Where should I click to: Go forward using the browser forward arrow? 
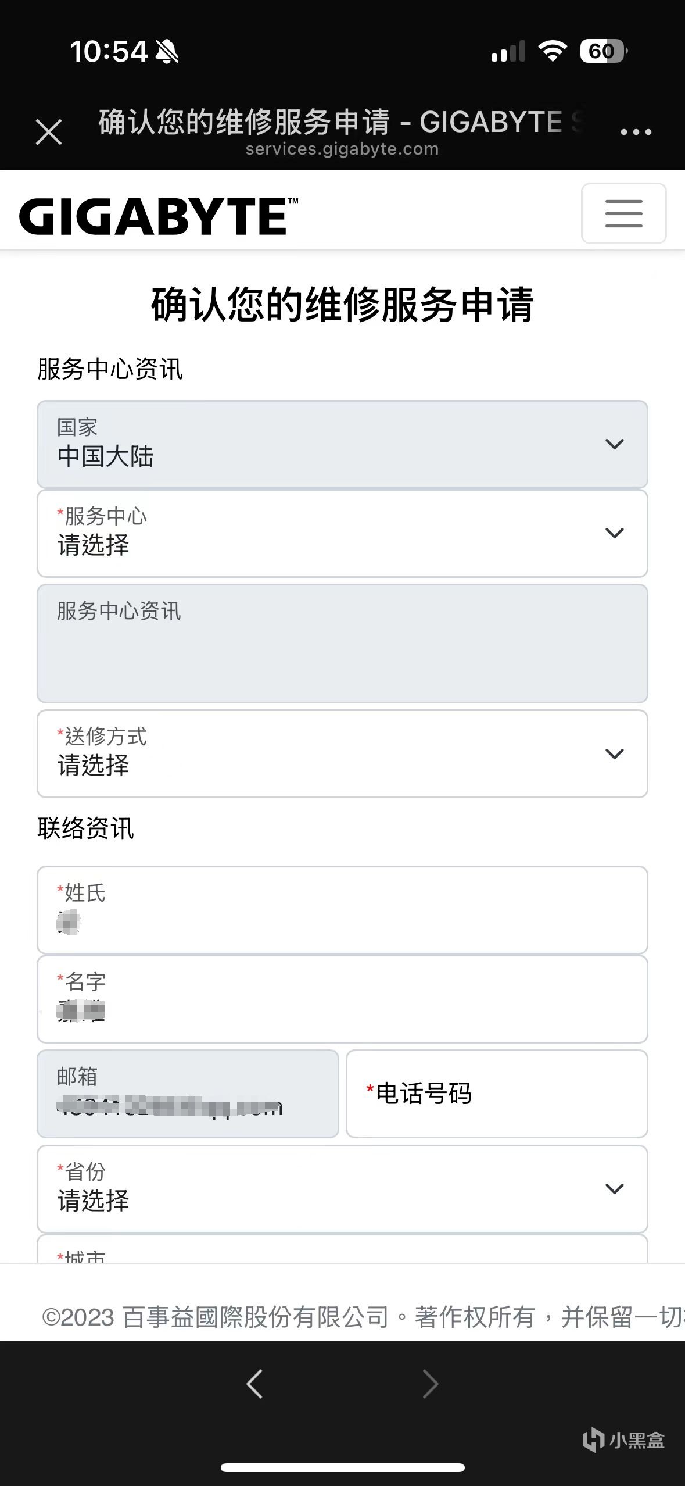430,1384
